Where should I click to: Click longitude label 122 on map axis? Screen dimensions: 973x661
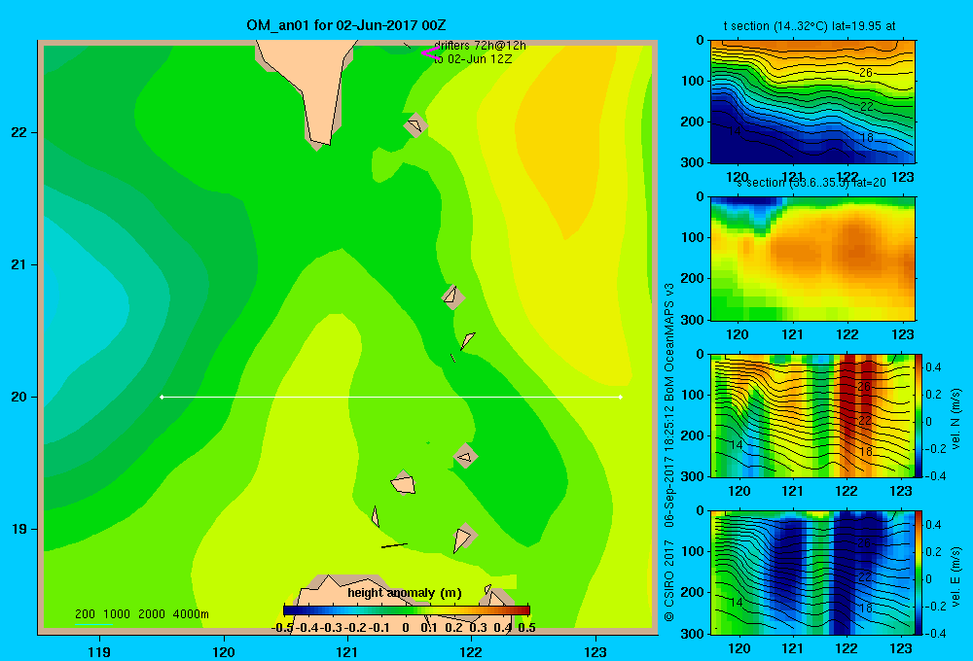point(471,651)
